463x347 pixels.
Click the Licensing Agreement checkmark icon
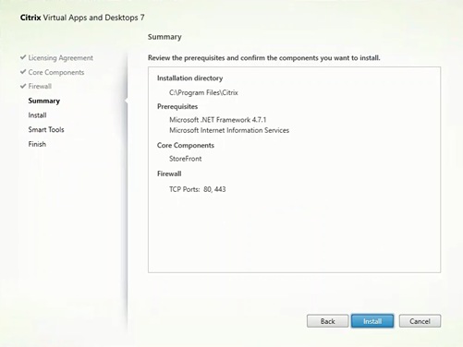click(x=23, y=57)
